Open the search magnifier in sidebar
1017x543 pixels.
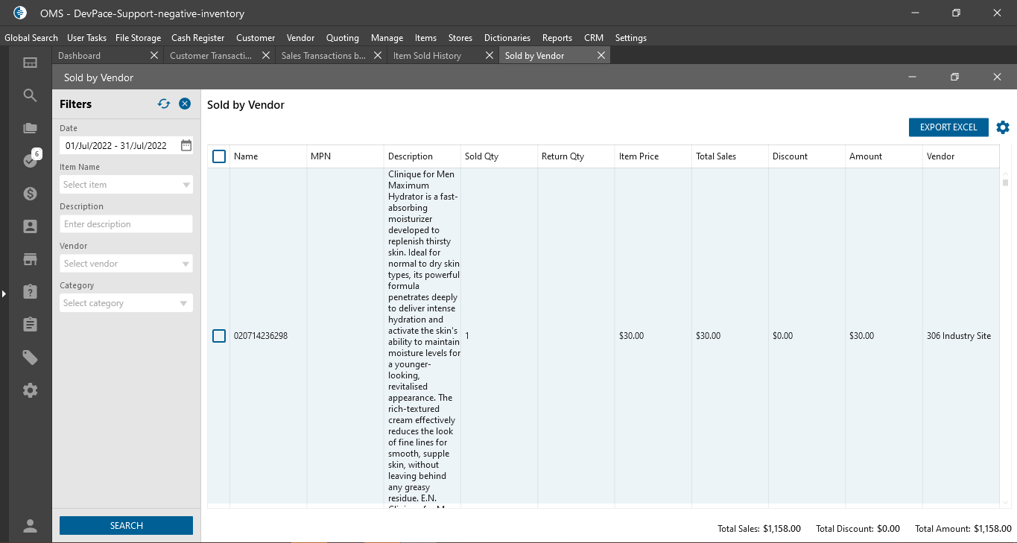click(x=30, y=95)
